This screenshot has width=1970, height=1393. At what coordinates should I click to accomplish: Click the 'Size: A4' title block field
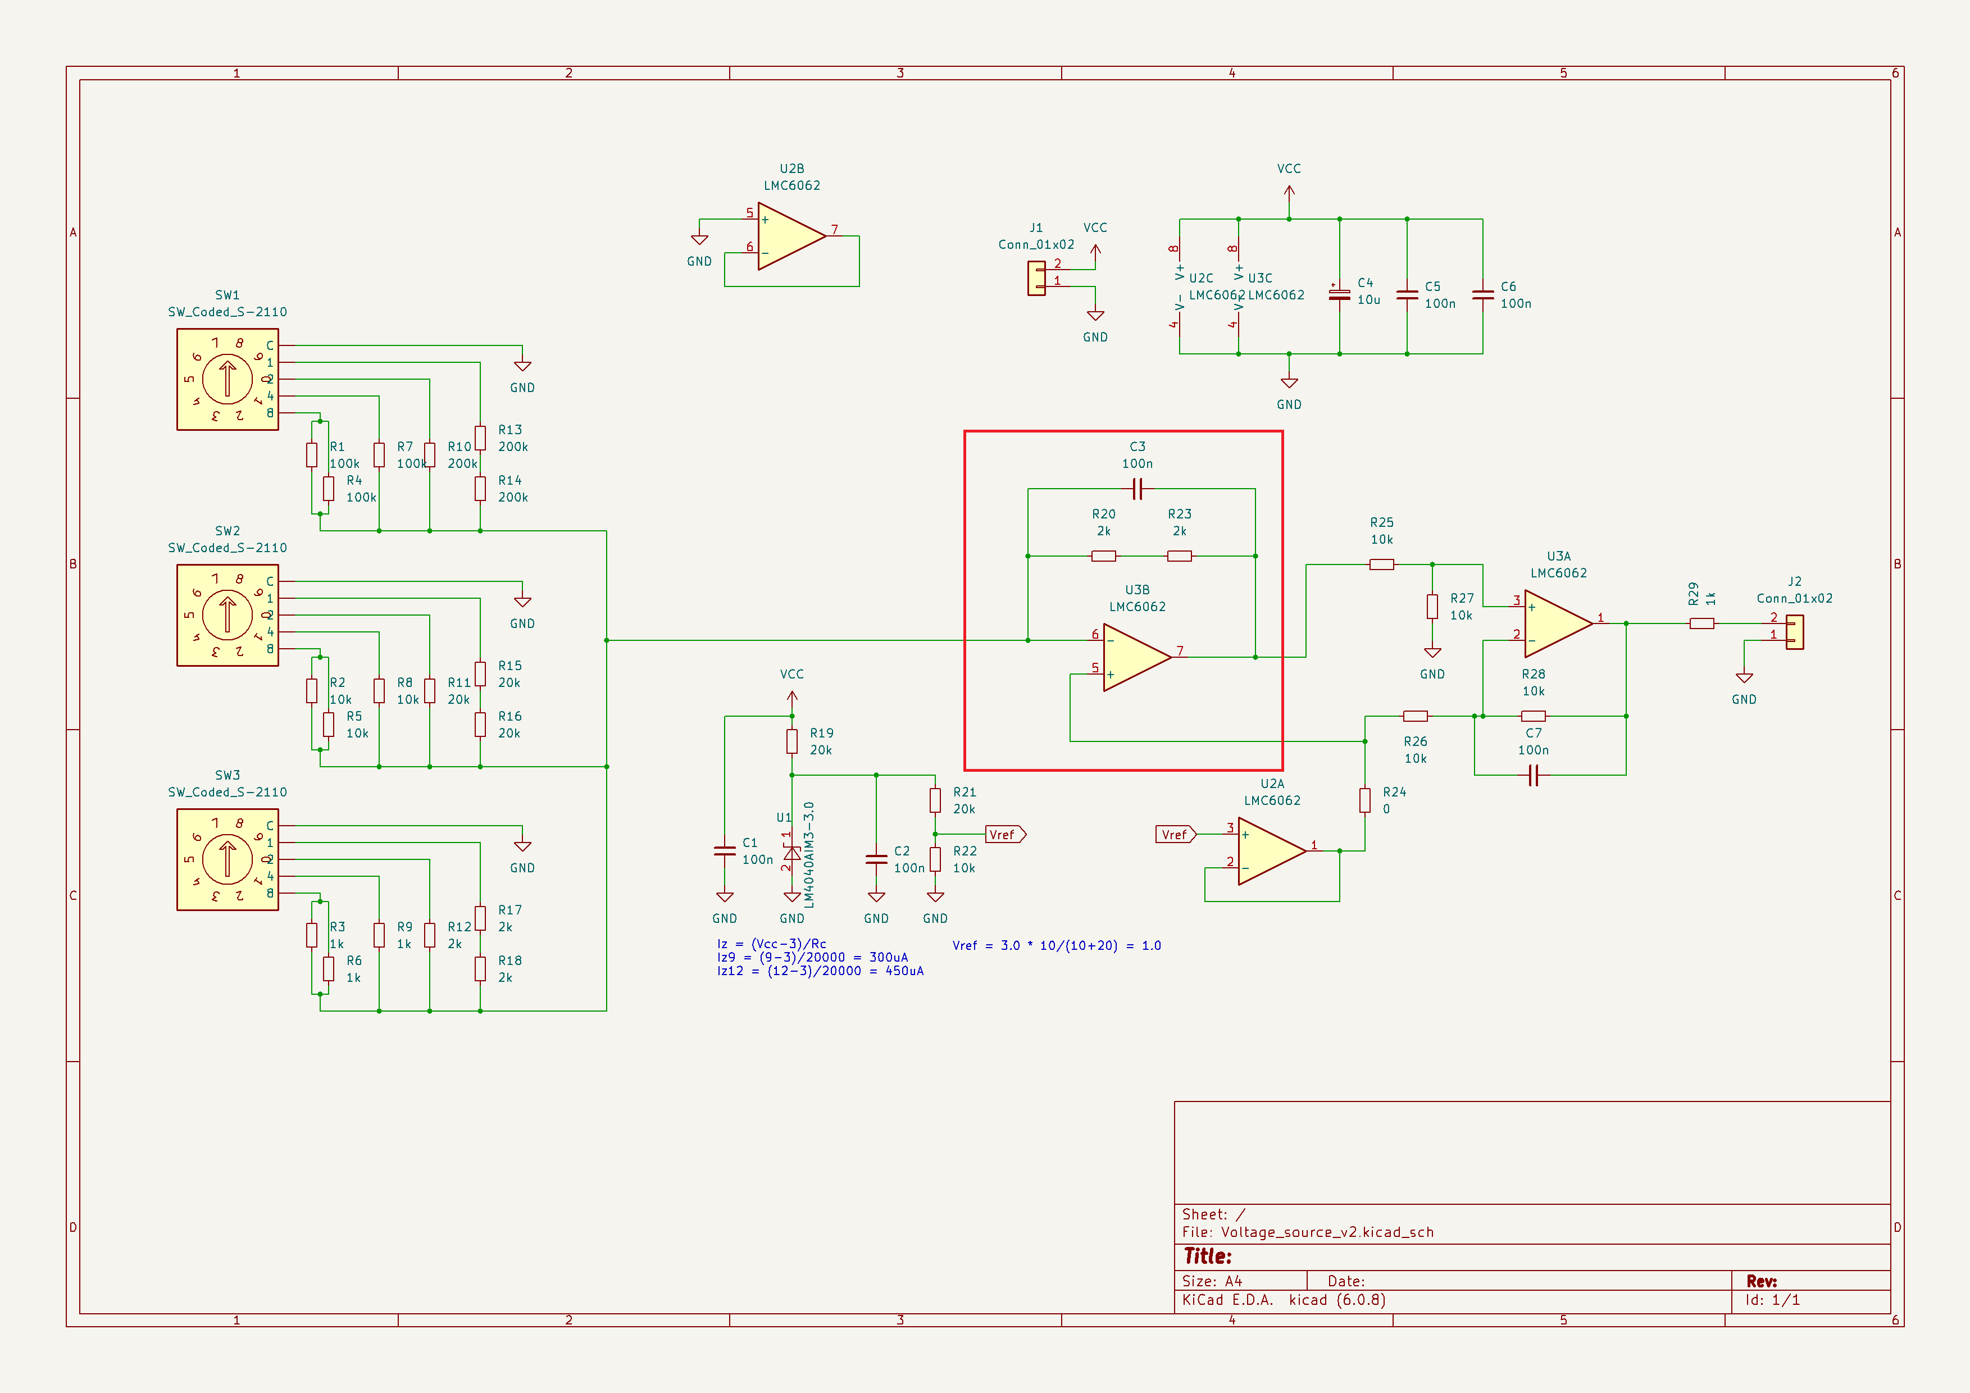coord(1212,1281)
